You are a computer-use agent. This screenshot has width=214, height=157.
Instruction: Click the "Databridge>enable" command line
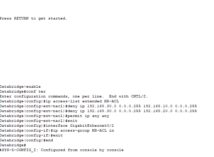tap(20, 87)
